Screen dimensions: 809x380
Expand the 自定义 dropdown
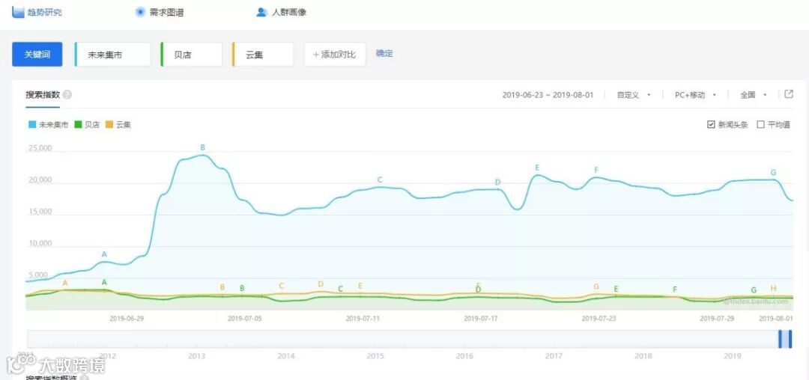click(x=633, y=95)
